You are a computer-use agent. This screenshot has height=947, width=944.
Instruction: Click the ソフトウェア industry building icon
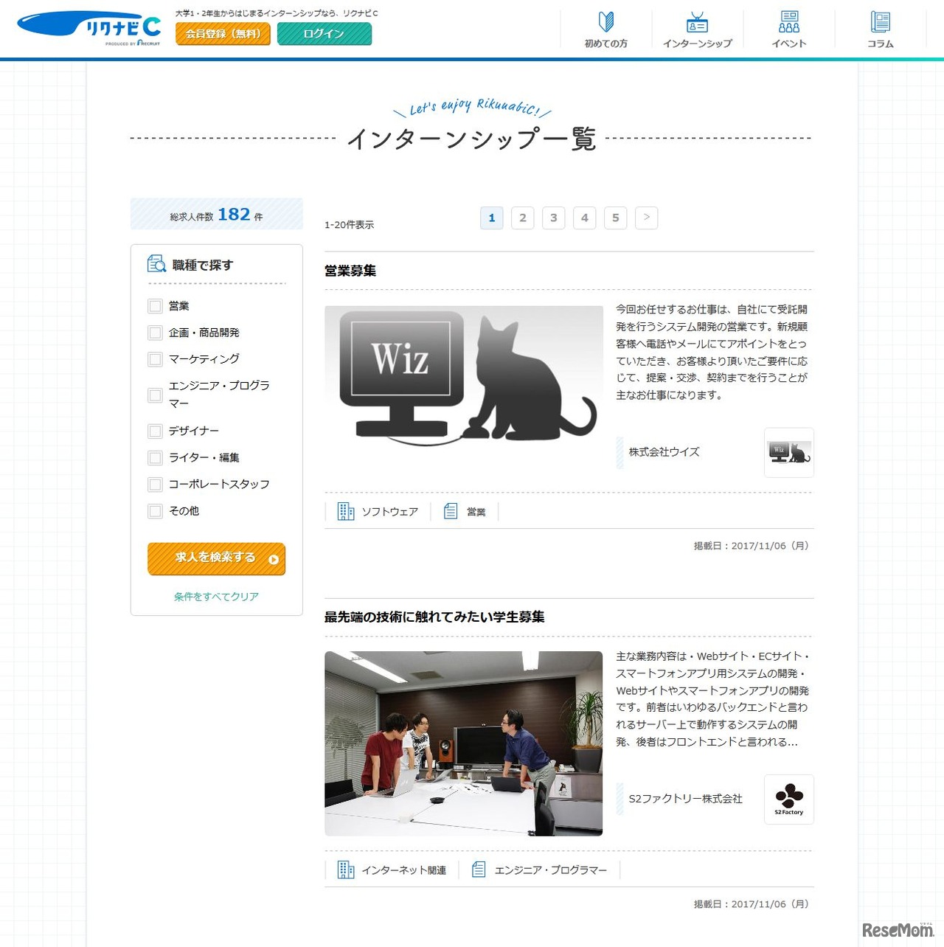345,510
